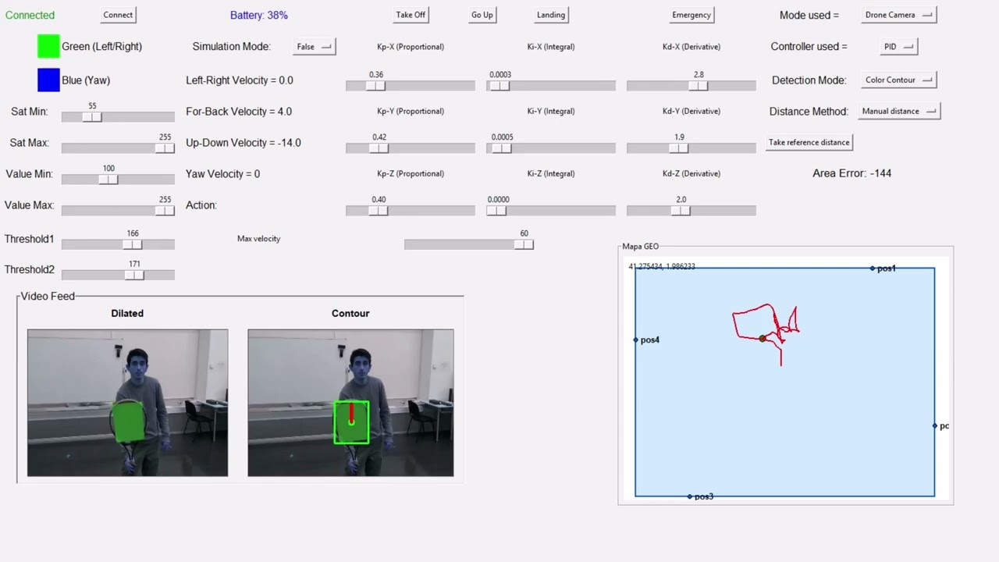Click the pos3 marker on the map
Screen dimensions: 999x562
coord(690,496)
